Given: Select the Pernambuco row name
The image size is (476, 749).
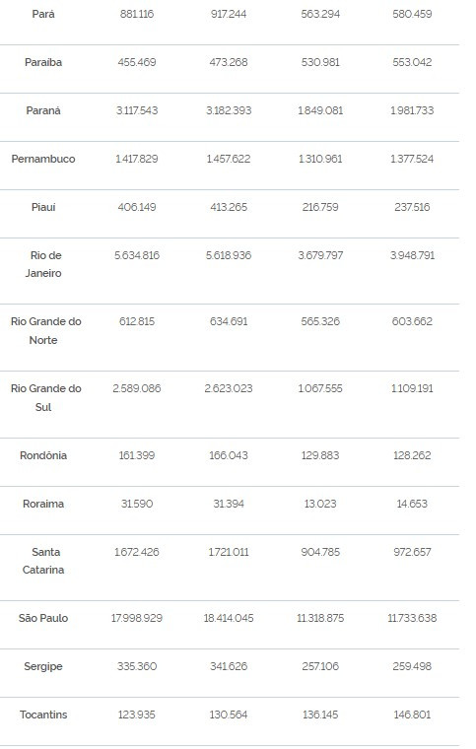Looking at the screenshot, I should tap(43, 159).
